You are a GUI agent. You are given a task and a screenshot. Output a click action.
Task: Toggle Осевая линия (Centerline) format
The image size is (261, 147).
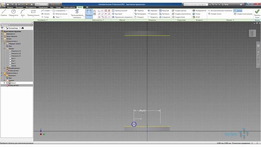coord(215,14)
